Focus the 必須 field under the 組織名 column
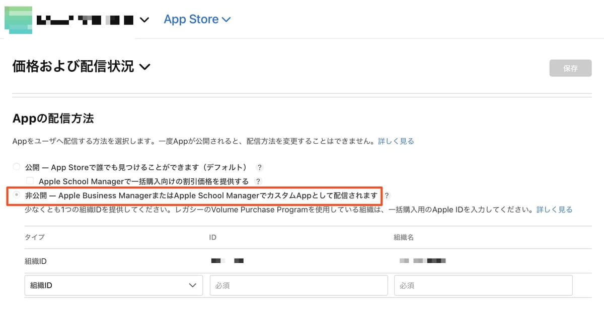 (x=483, y=285)
